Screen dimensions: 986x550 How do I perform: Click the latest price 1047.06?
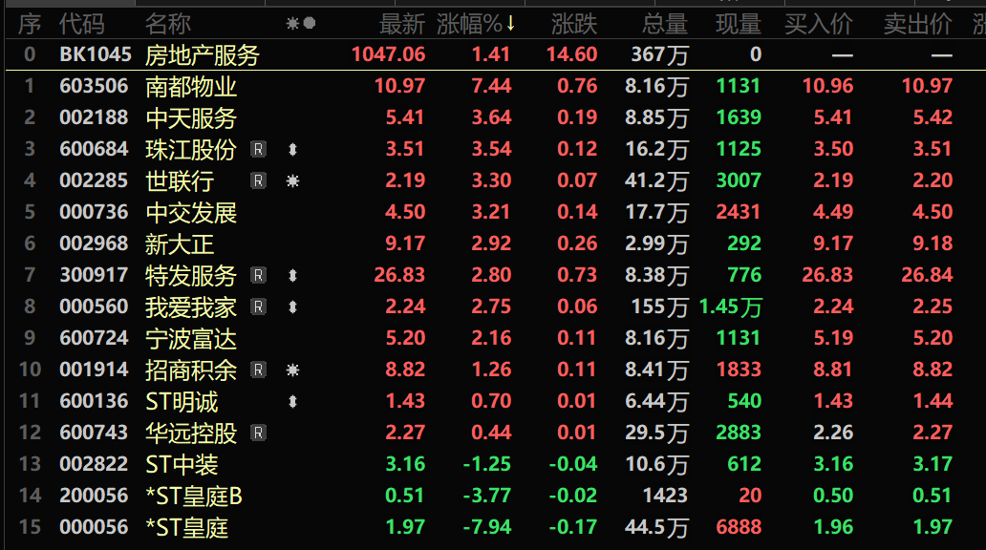pyautogui.click(x=389, y=54)
